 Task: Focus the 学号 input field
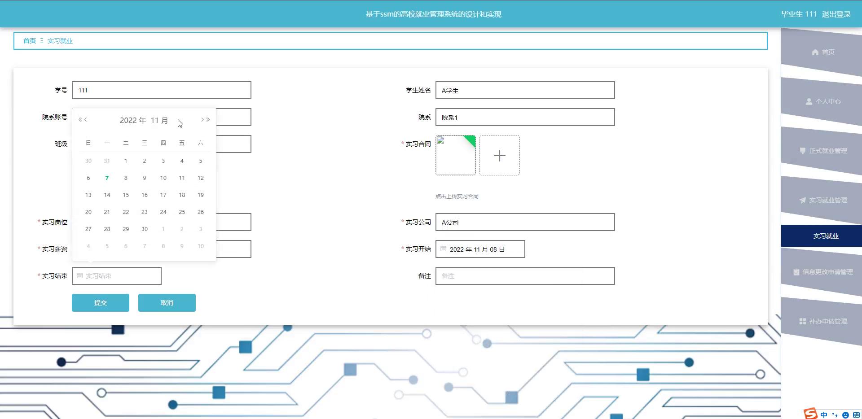[162, 90]
